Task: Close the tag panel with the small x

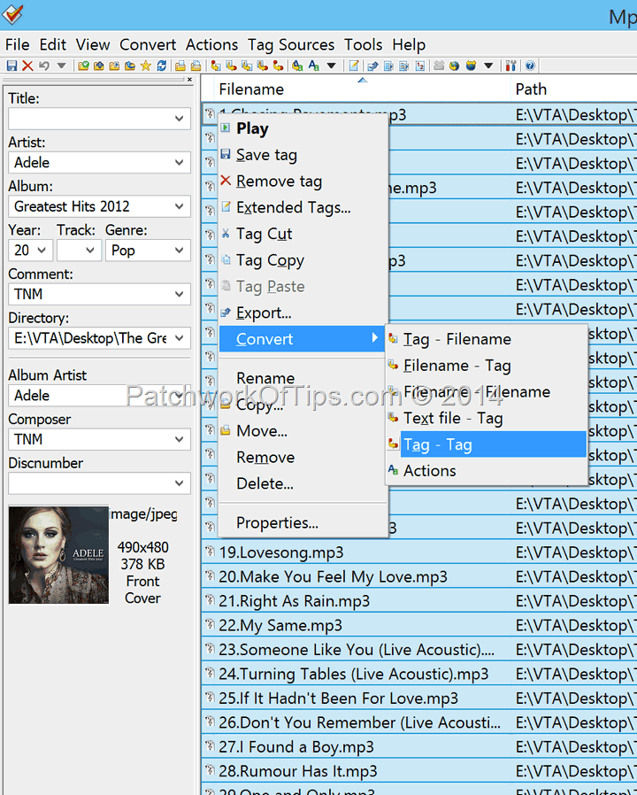Action: point(189,80)
